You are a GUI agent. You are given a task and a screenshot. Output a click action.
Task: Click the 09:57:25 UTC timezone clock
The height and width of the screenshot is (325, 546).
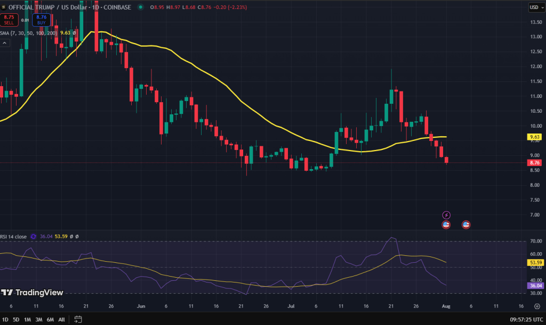point(526,320)
